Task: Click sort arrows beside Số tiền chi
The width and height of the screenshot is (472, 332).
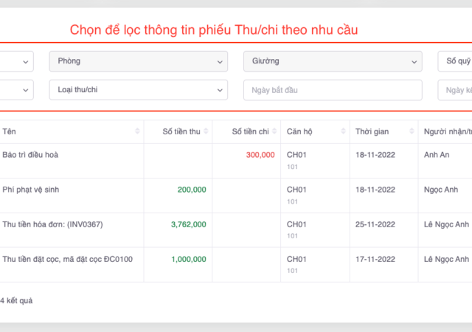Action: (274, 131)
